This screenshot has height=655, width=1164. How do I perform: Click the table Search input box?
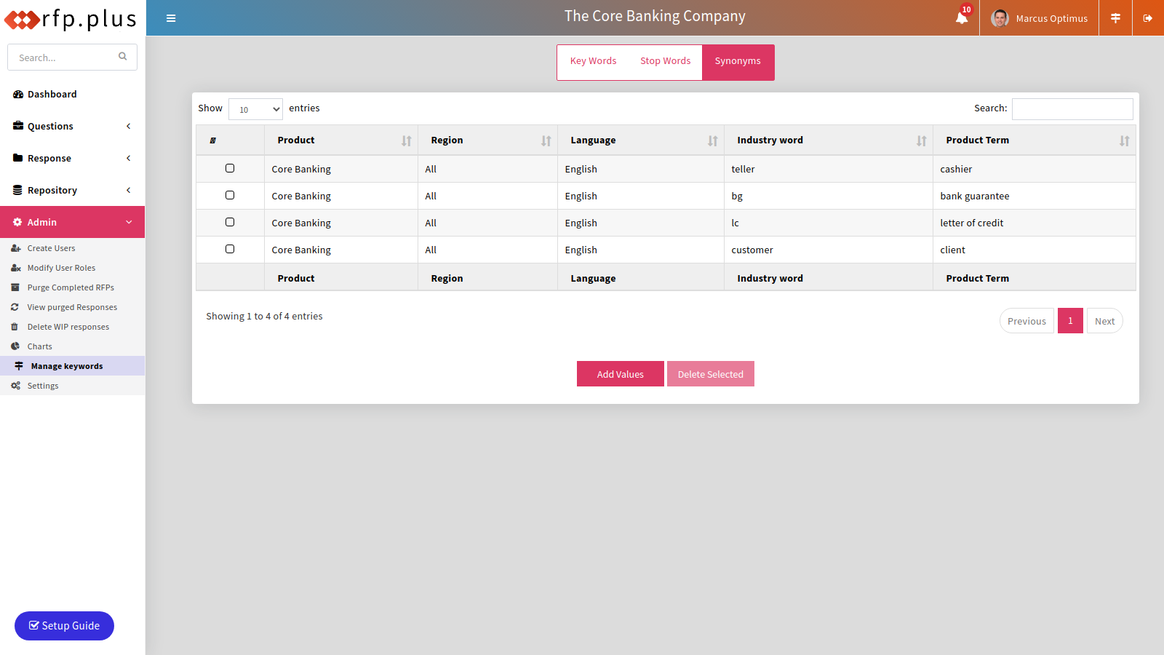(x=1072, y=109)
